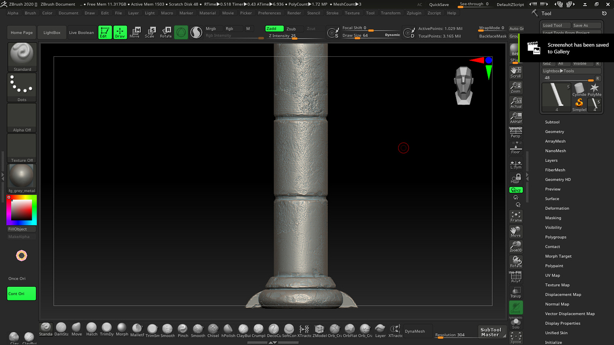The width and height of the screenshot is (614, 345).
Task: Expand the UV Map subpalette
Action: [553, 275]
